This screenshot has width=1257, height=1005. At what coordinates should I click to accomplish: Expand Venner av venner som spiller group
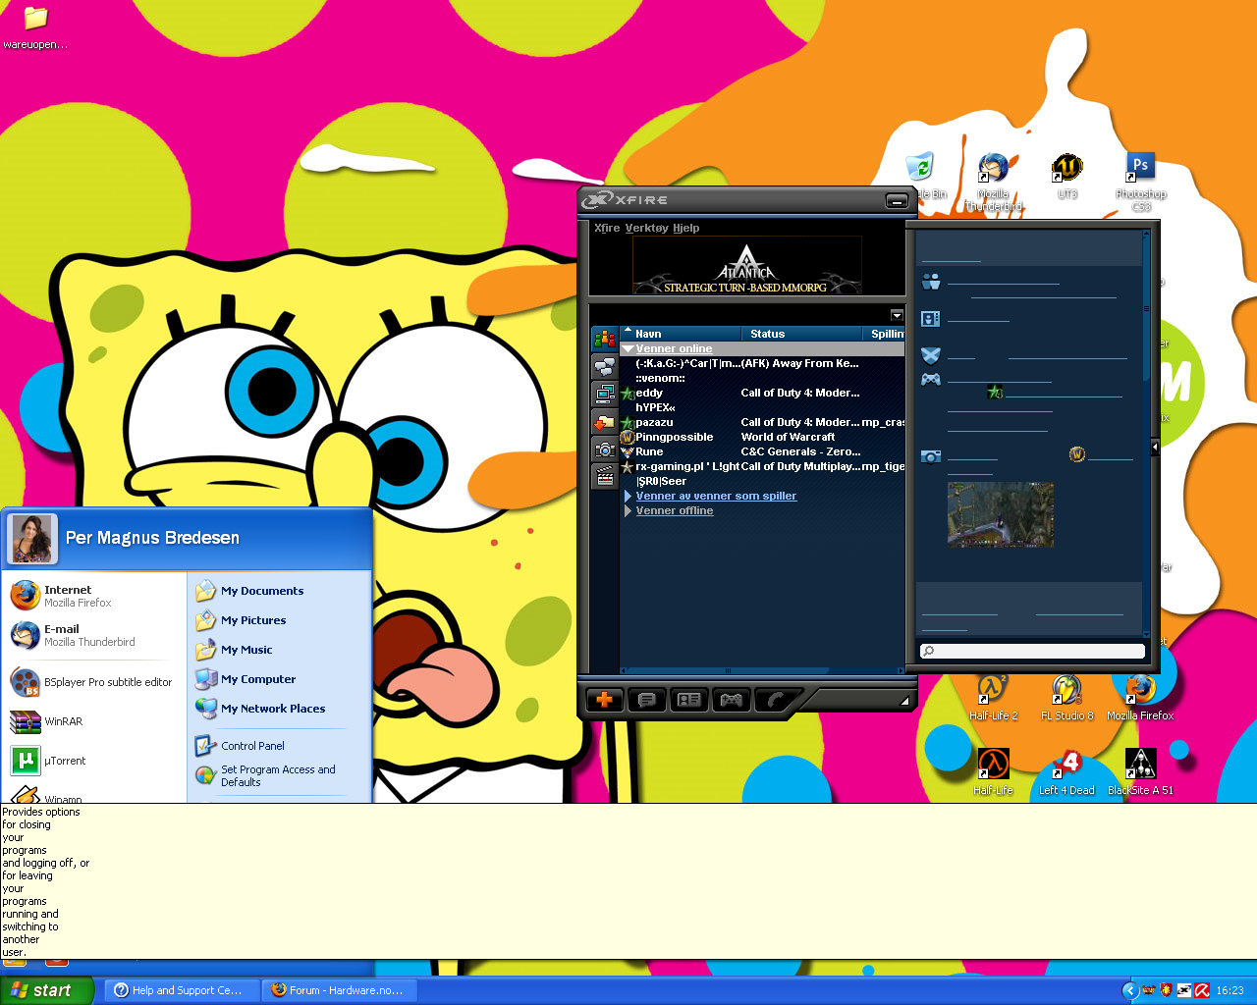tap(628, 496)
